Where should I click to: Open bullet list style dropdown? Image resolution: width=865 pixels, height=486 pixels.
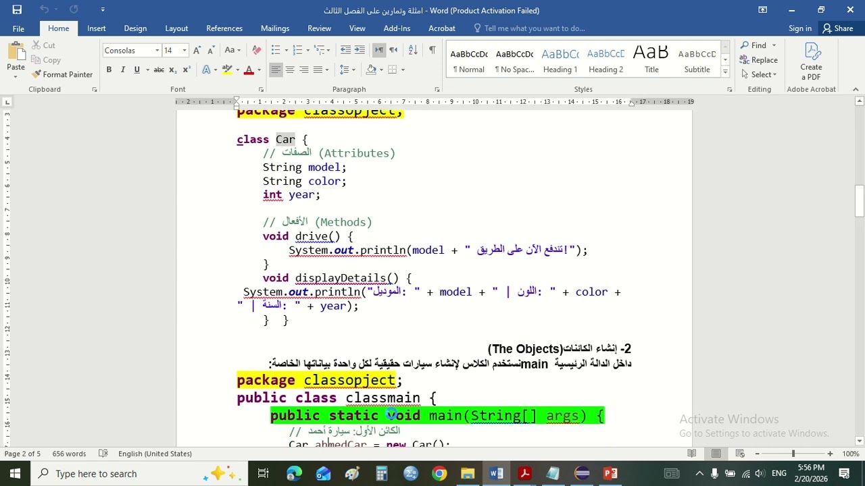(287, 51)
